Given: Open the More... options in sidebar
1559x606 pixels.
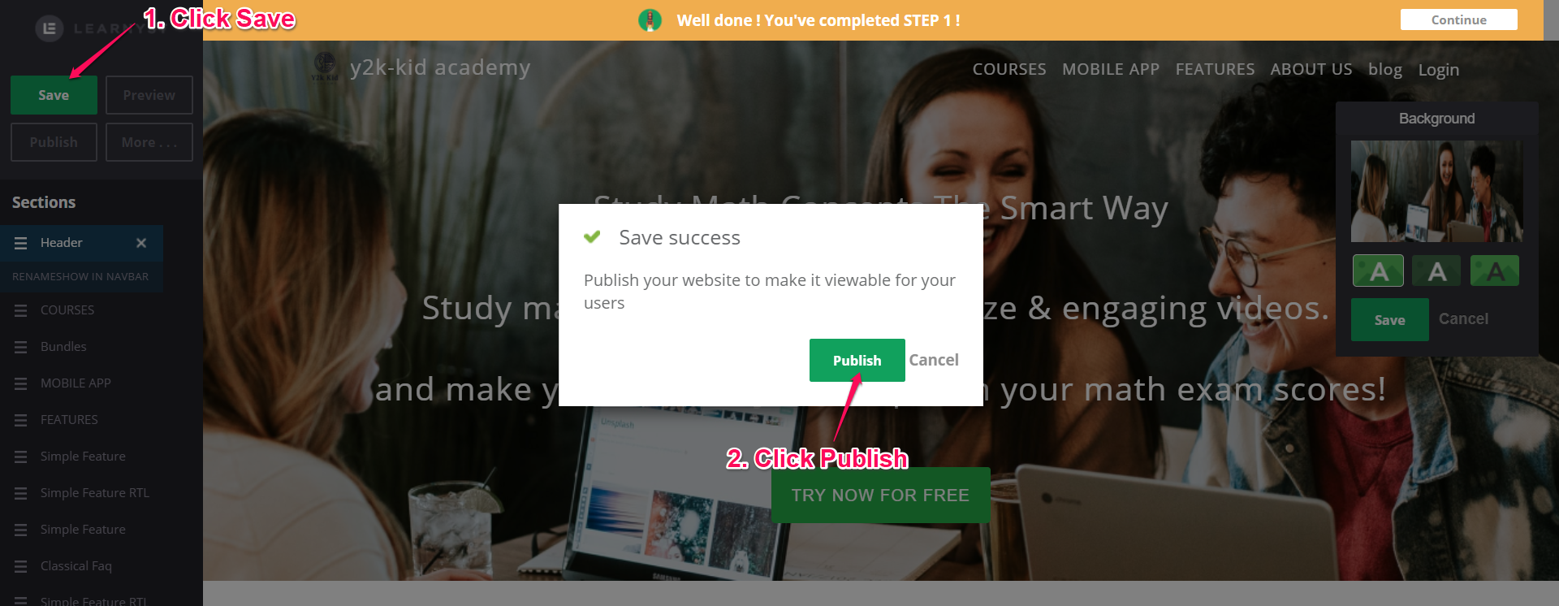Looking at the screenshot, I should pos(149,142).
